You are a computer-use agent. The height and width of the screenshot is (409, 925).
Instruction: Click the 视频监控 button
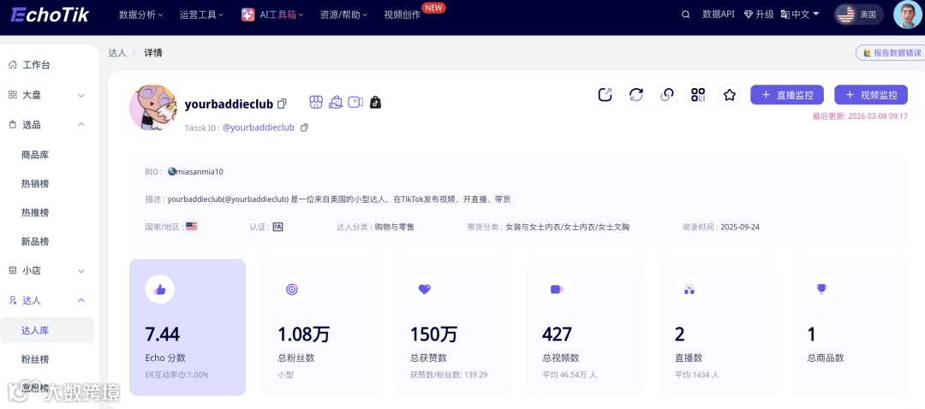point(871,95)
